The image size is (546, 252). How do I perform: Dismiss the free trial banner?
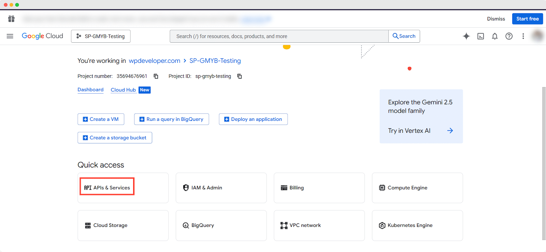(496, 19)
